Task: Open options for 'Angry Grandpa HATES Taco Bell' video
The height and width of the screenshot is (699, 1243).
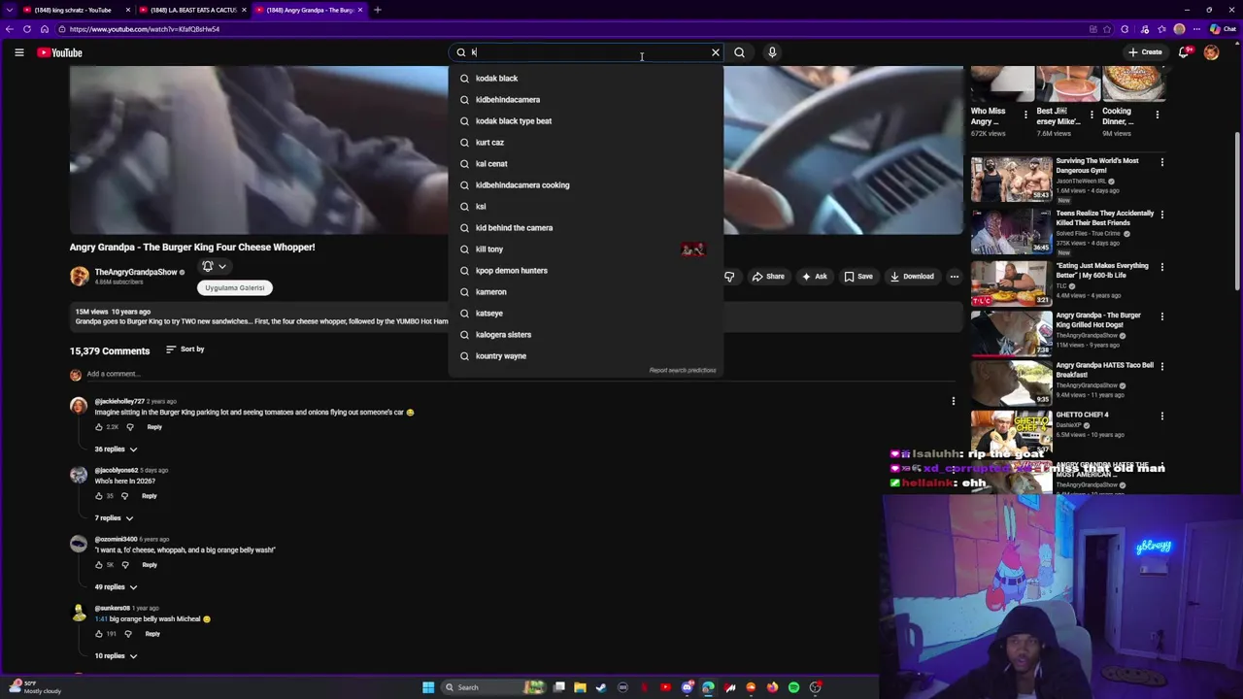Action: 1162,367
